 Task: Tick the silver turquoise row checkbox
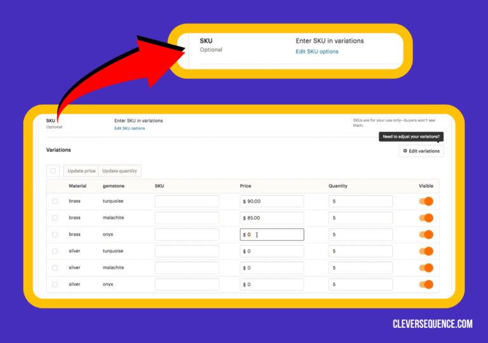[55, 251]
